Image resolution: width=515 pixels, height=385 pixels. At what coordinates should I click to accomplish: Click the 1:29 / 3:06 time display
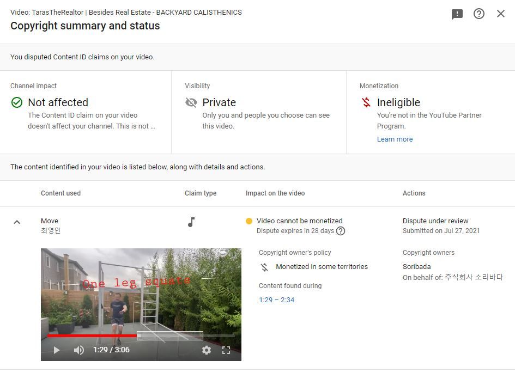(x=111, y=350)
